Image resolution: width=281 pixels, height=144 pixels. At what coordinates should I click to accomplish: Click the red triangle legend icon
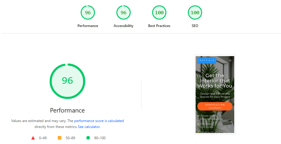pos(33,138)
